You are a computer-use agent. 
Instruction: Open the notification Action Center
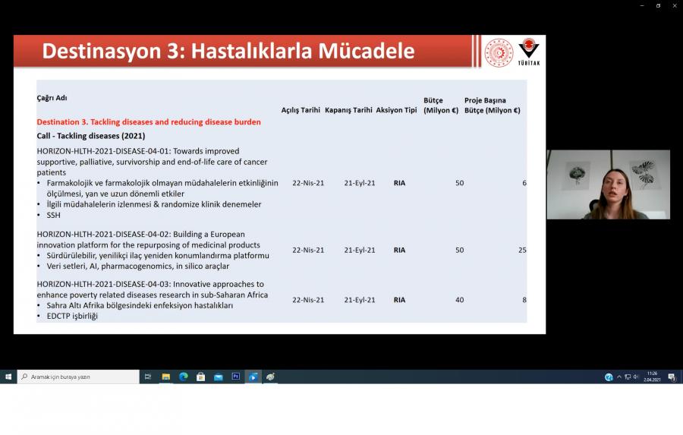[x=672, y=377]
